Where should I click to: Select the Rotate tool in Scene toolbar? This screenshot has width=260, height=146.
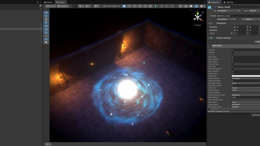[x=135, y=6]
